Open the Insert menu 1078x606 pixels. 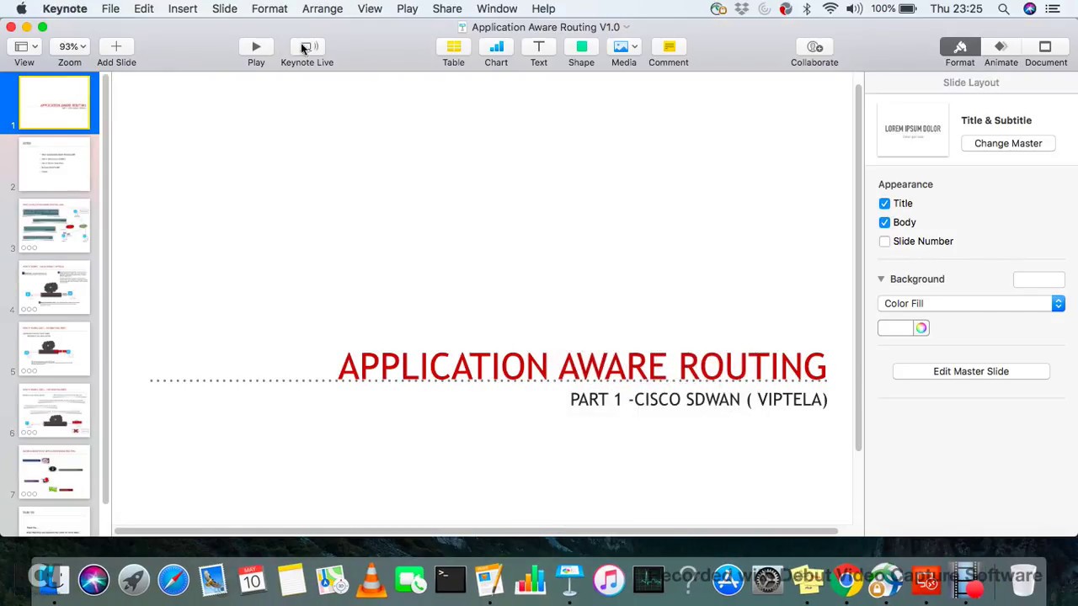[x=182, y=8]
